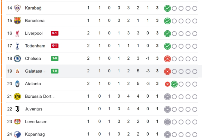
Task: Click the Atalanta club crest
Action: pos(17,84)
